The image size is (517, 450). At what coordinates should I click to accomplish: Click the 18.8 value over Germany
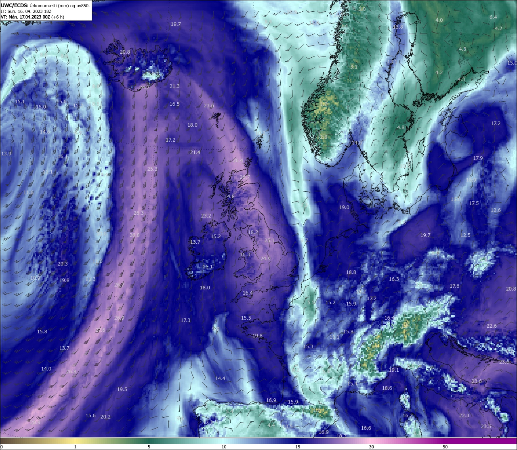coord(351,272)
